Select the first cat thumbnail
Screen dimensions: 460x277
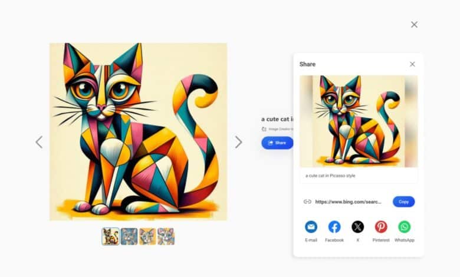[x=111, y=236]
